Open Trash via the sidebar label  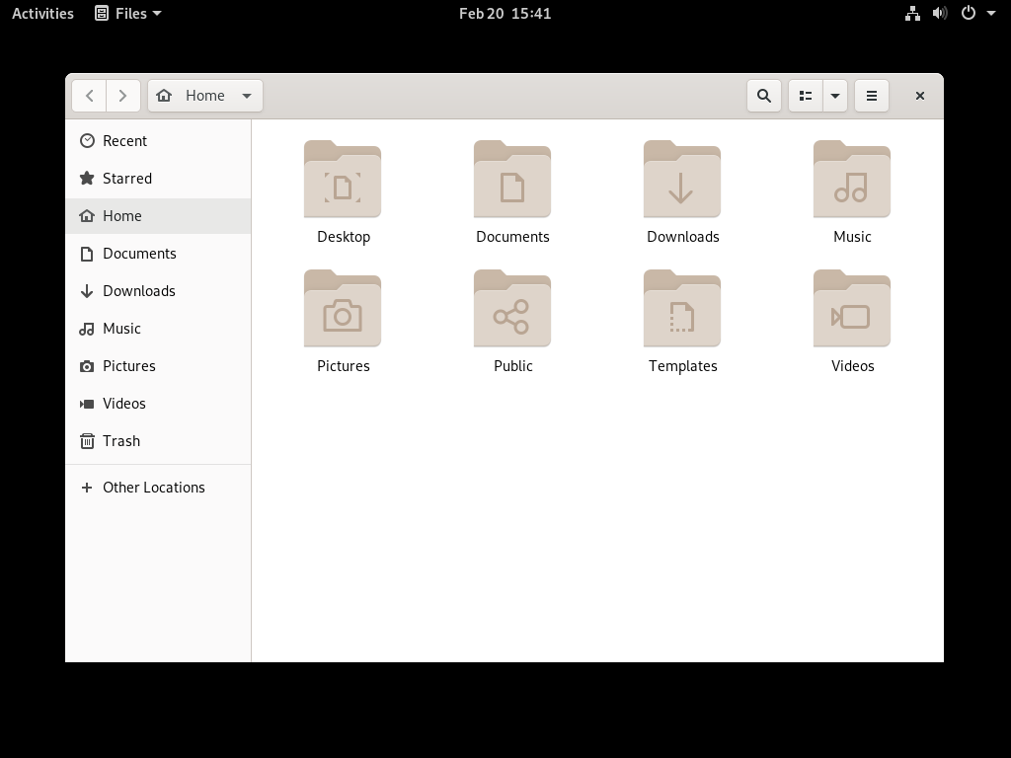pyautogui.click(x=121, y=441)
